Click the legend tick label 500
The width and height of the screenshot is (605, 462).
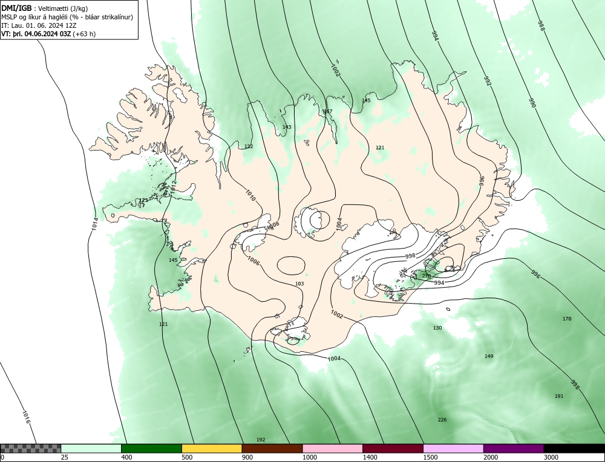click(187, 457)
